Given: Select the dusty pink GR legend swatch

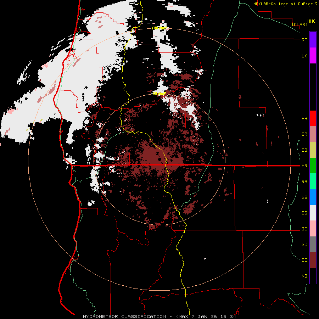Looking at the screenshot, I should click(313, 134).
